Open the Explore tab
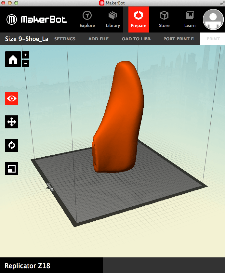225x273 pixels. 87,19
